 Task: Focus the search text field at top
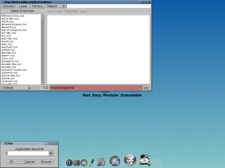tap(109, 6)
